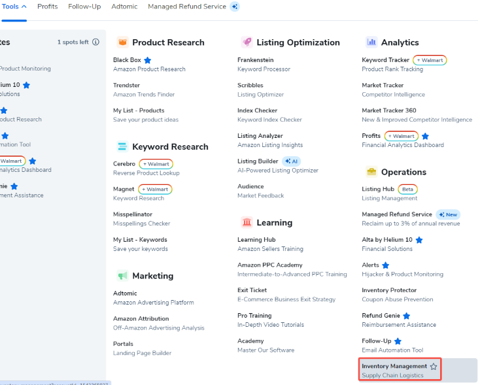Viewport: 478px width, 385px height.
Task: Open Listing Builder AI-Powered Listing Optimizer
Action: tap(278, 165)
